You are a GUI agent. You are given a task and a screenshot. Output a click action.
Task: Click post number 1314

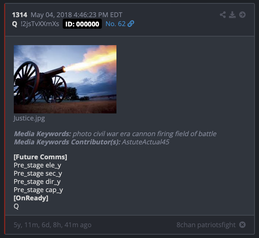(x=20, y=15)
